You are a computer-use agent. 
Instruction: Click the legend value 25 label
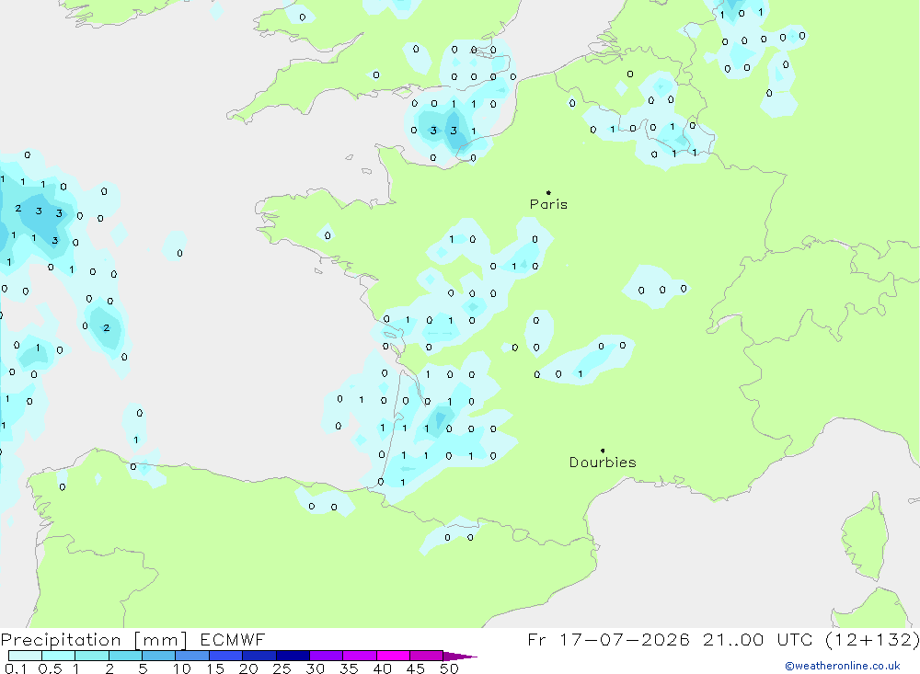click(282, 668)
